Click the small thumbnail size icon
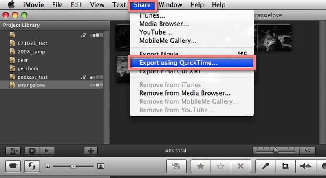The height and width of the screenshot is (178, 326). (48, 166)
